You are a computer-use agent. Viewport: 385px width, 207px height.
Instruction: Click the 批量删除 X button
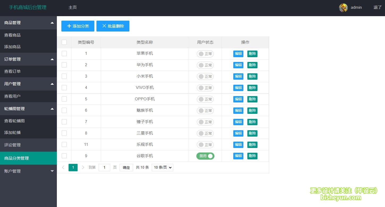113,26
